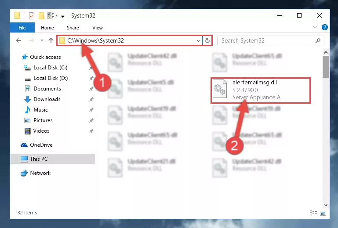Click the pin icon next to Documents
Viewport: 338px width, 228px height.
91,89
